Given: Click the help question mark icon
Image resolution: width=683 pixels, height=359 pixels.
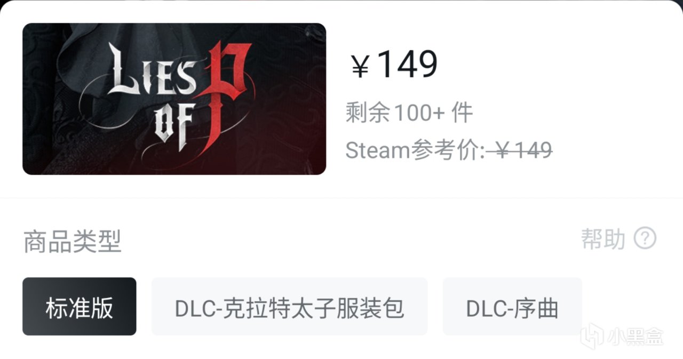Looking at the screenshot, I should [645, 238].
